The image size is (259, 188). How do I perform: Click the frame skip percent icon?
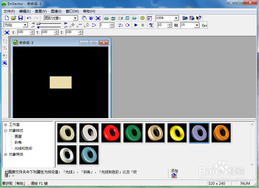[x=152, y=25]
